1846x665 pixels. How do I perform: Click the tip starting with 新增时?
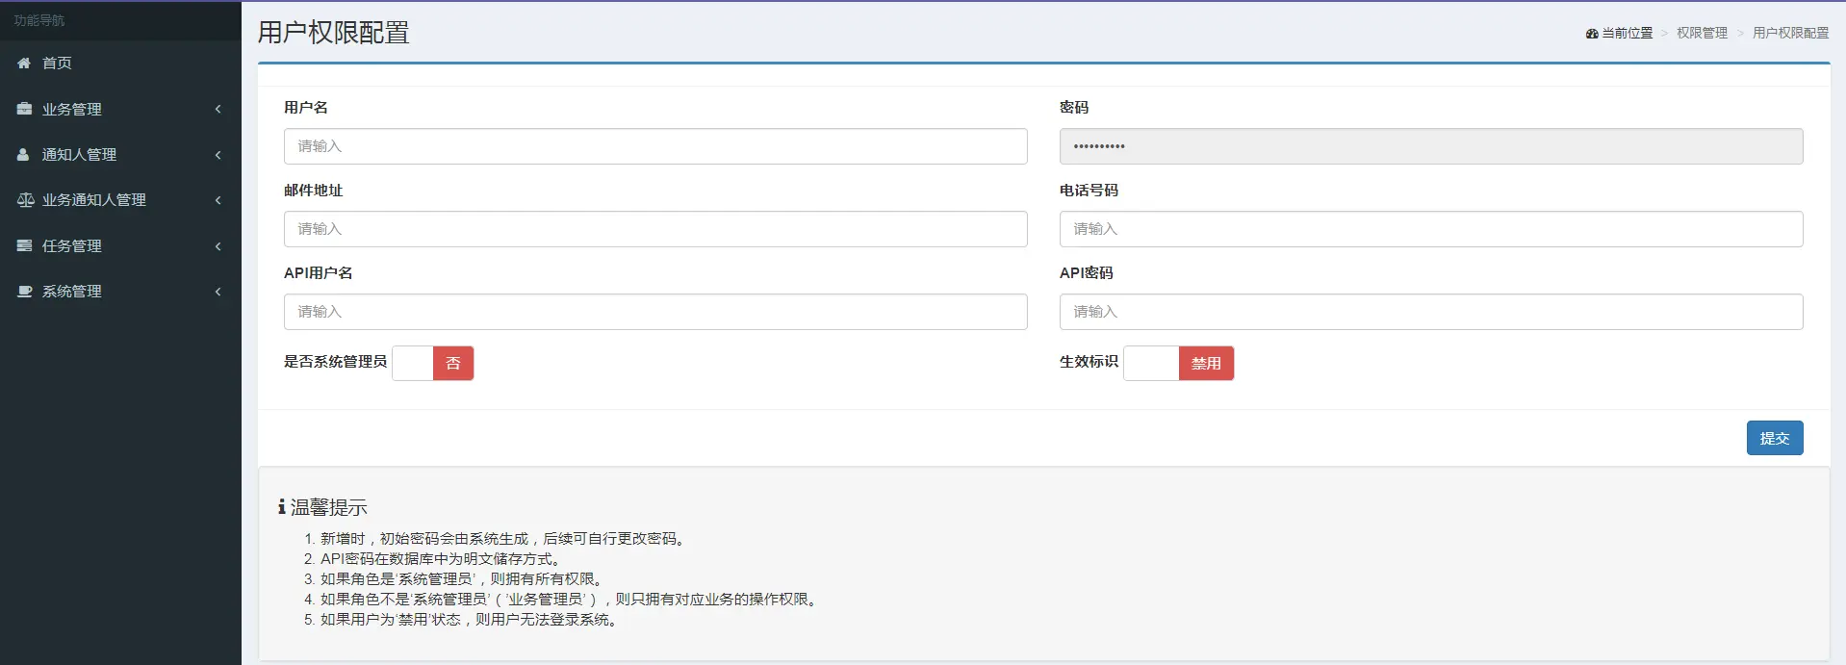[504, 539]
